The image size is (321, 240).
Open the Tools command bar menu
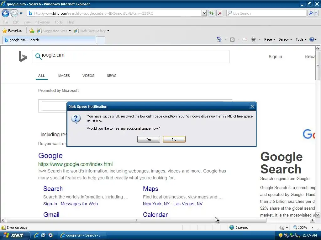(x=301, y=39)
